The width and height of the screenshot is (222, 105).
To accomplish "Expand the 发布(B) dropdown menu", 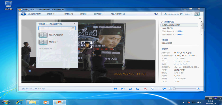I will [x=99, y=14].
